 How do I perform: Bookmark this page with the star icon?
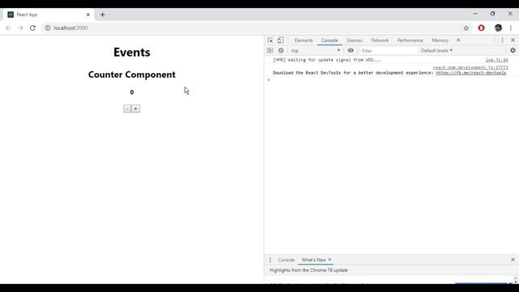coord(466,28)
